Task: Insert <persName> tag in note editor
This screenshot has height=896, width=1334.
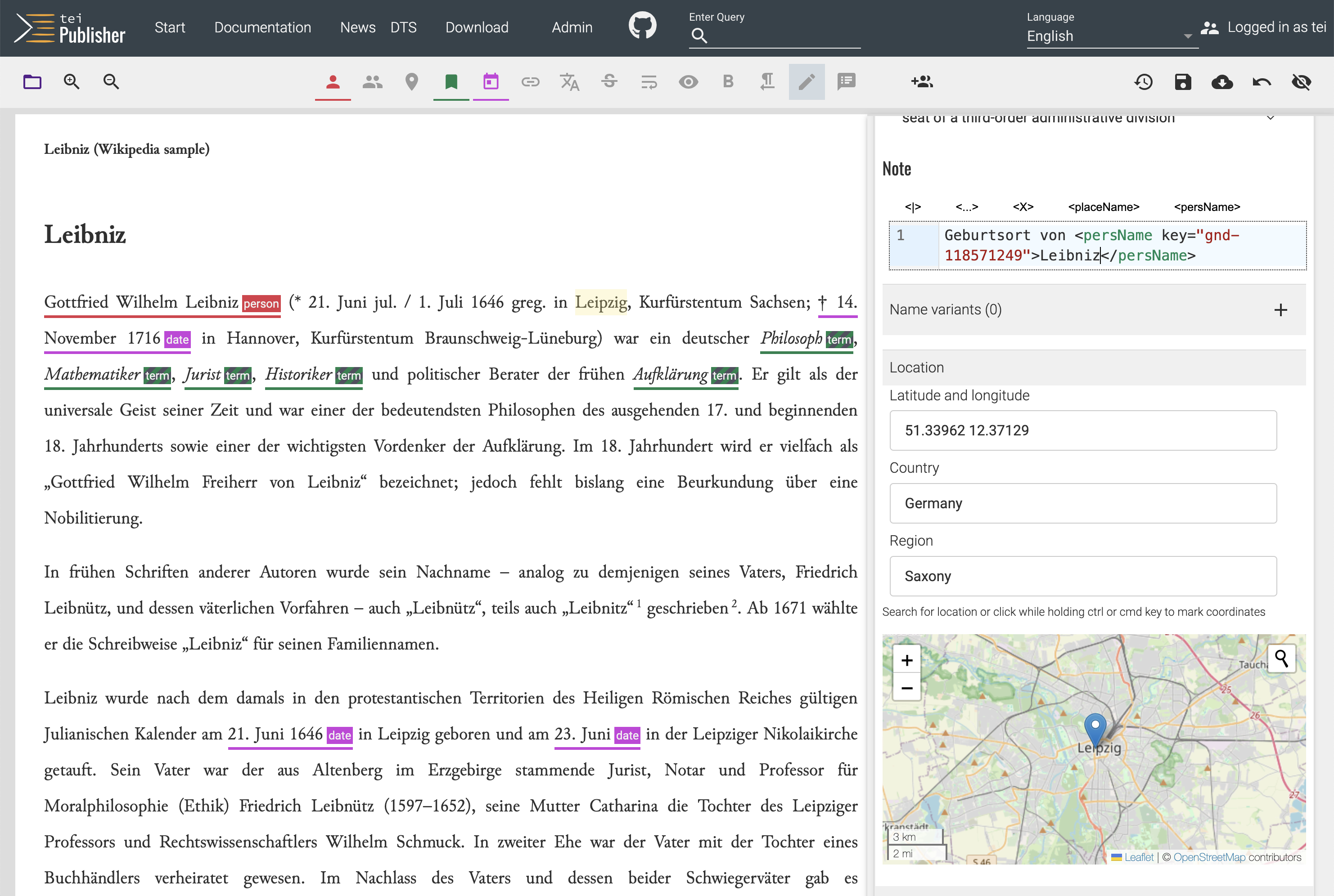Action: [x=1207, y=207]
